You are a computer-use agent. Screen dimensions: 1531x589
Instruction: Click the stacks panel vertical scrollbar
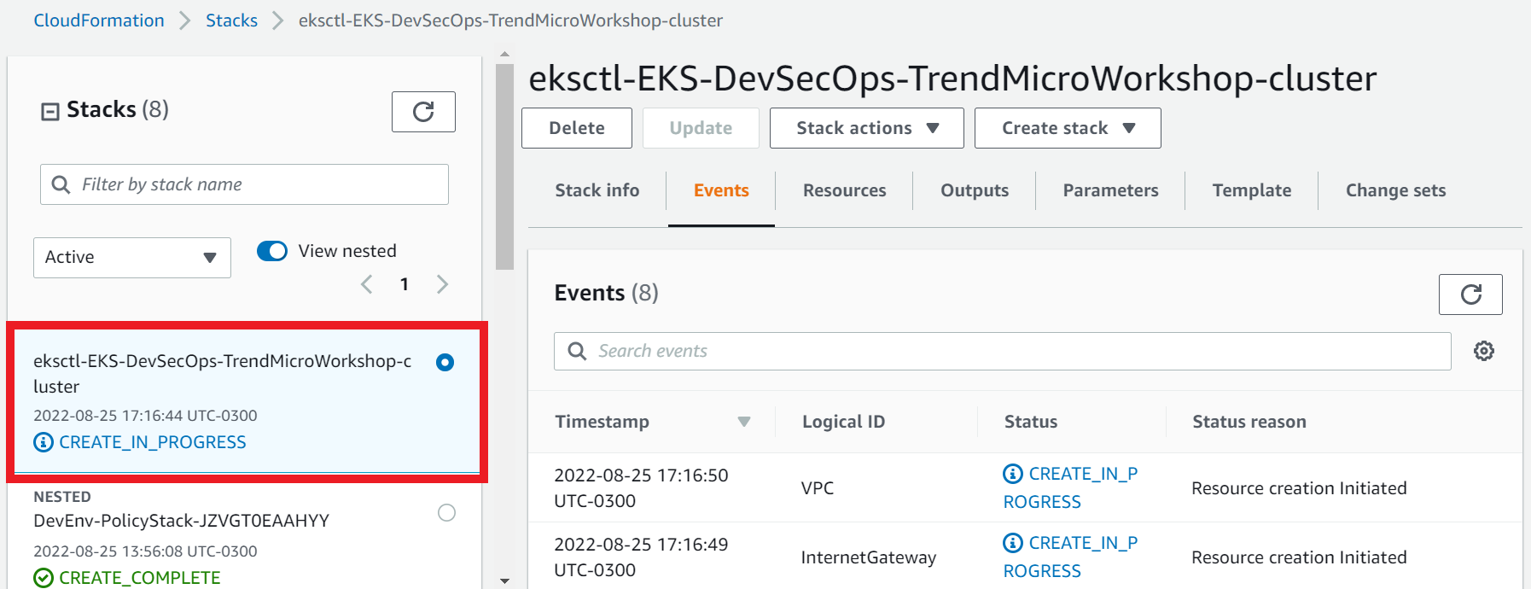[504, 166]
